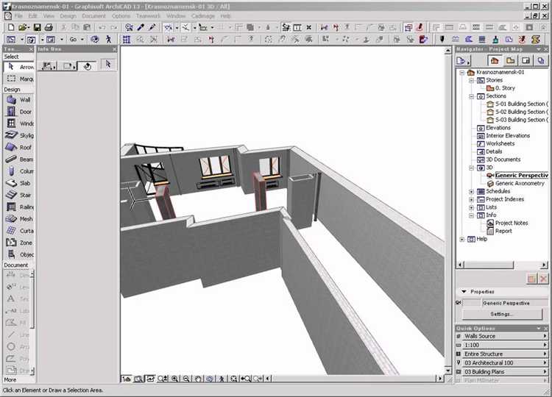Select the Wall tool in the toolbox
The height and width of the screenshot is (397, 552).
coord(18,100)
